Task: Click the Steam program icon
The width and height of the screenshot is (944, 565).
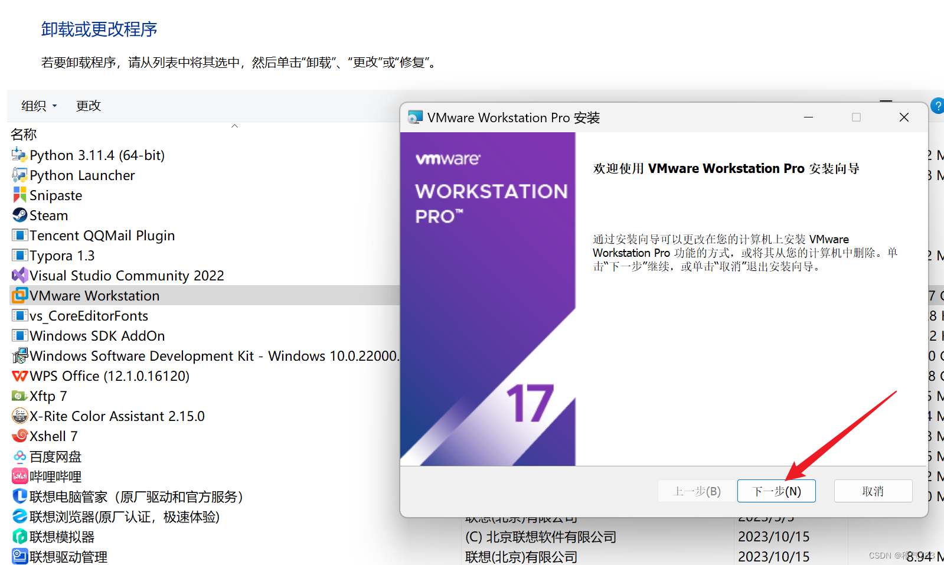Action: pos(19,215)
